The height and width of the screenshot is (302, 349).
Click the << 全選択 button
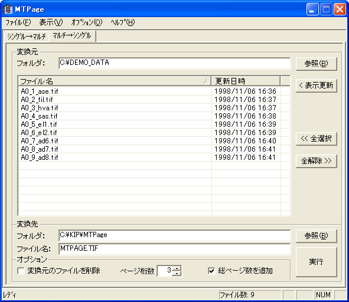[317, 139]
